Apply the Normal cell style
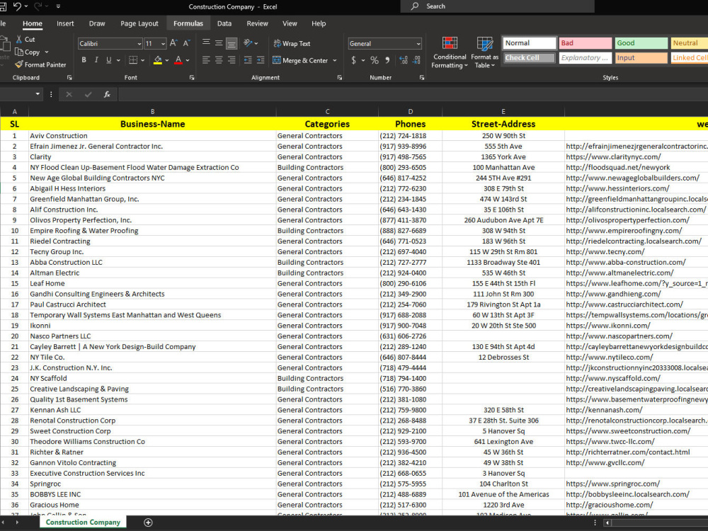Viewport: 708px width, 531px height. click(x=529, y=43)
